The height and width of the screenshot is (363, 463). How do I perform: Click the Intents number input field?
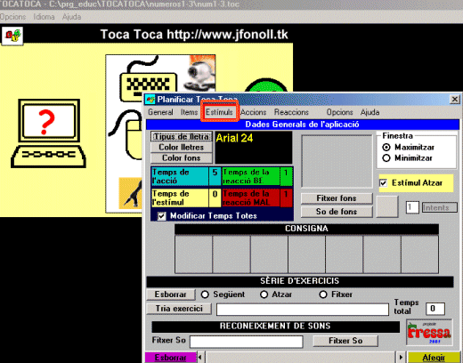pyautogui.click(x=412, y=207)
